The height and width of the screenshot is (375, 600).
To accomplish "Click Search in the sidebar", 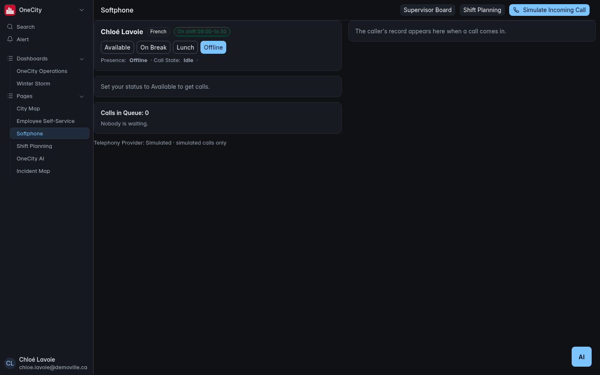I will coord(47,27).
